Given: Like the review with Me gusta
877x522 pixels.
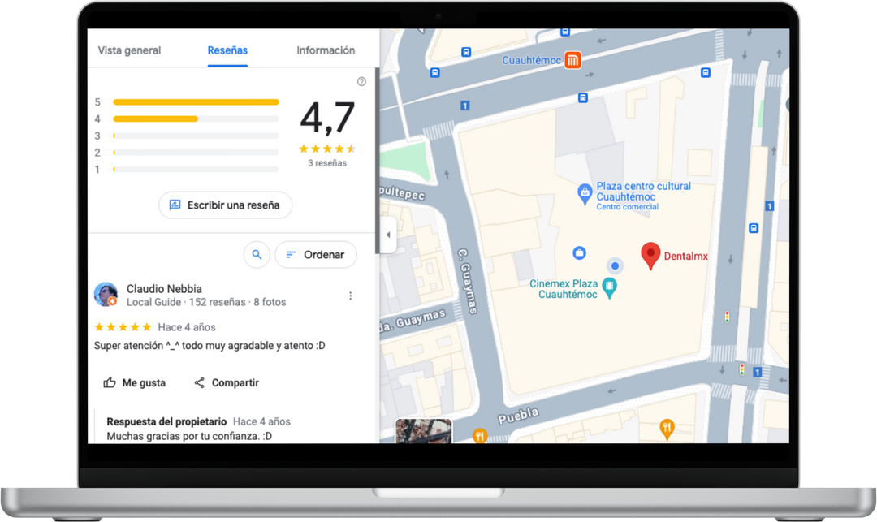Looking at the screenshot, I should coord(134,383).
